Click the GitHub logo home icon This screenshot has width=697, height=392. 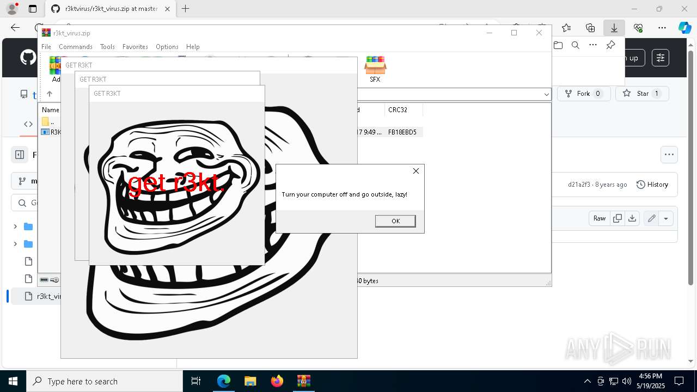(x=28, y=58)
